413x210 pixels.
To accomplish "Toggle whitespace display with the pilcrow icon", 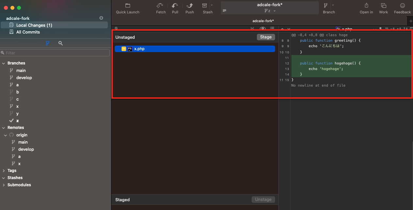I will (380, 29).
